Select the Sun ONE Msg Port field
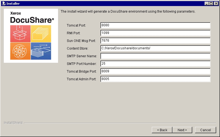 point(155,41)
